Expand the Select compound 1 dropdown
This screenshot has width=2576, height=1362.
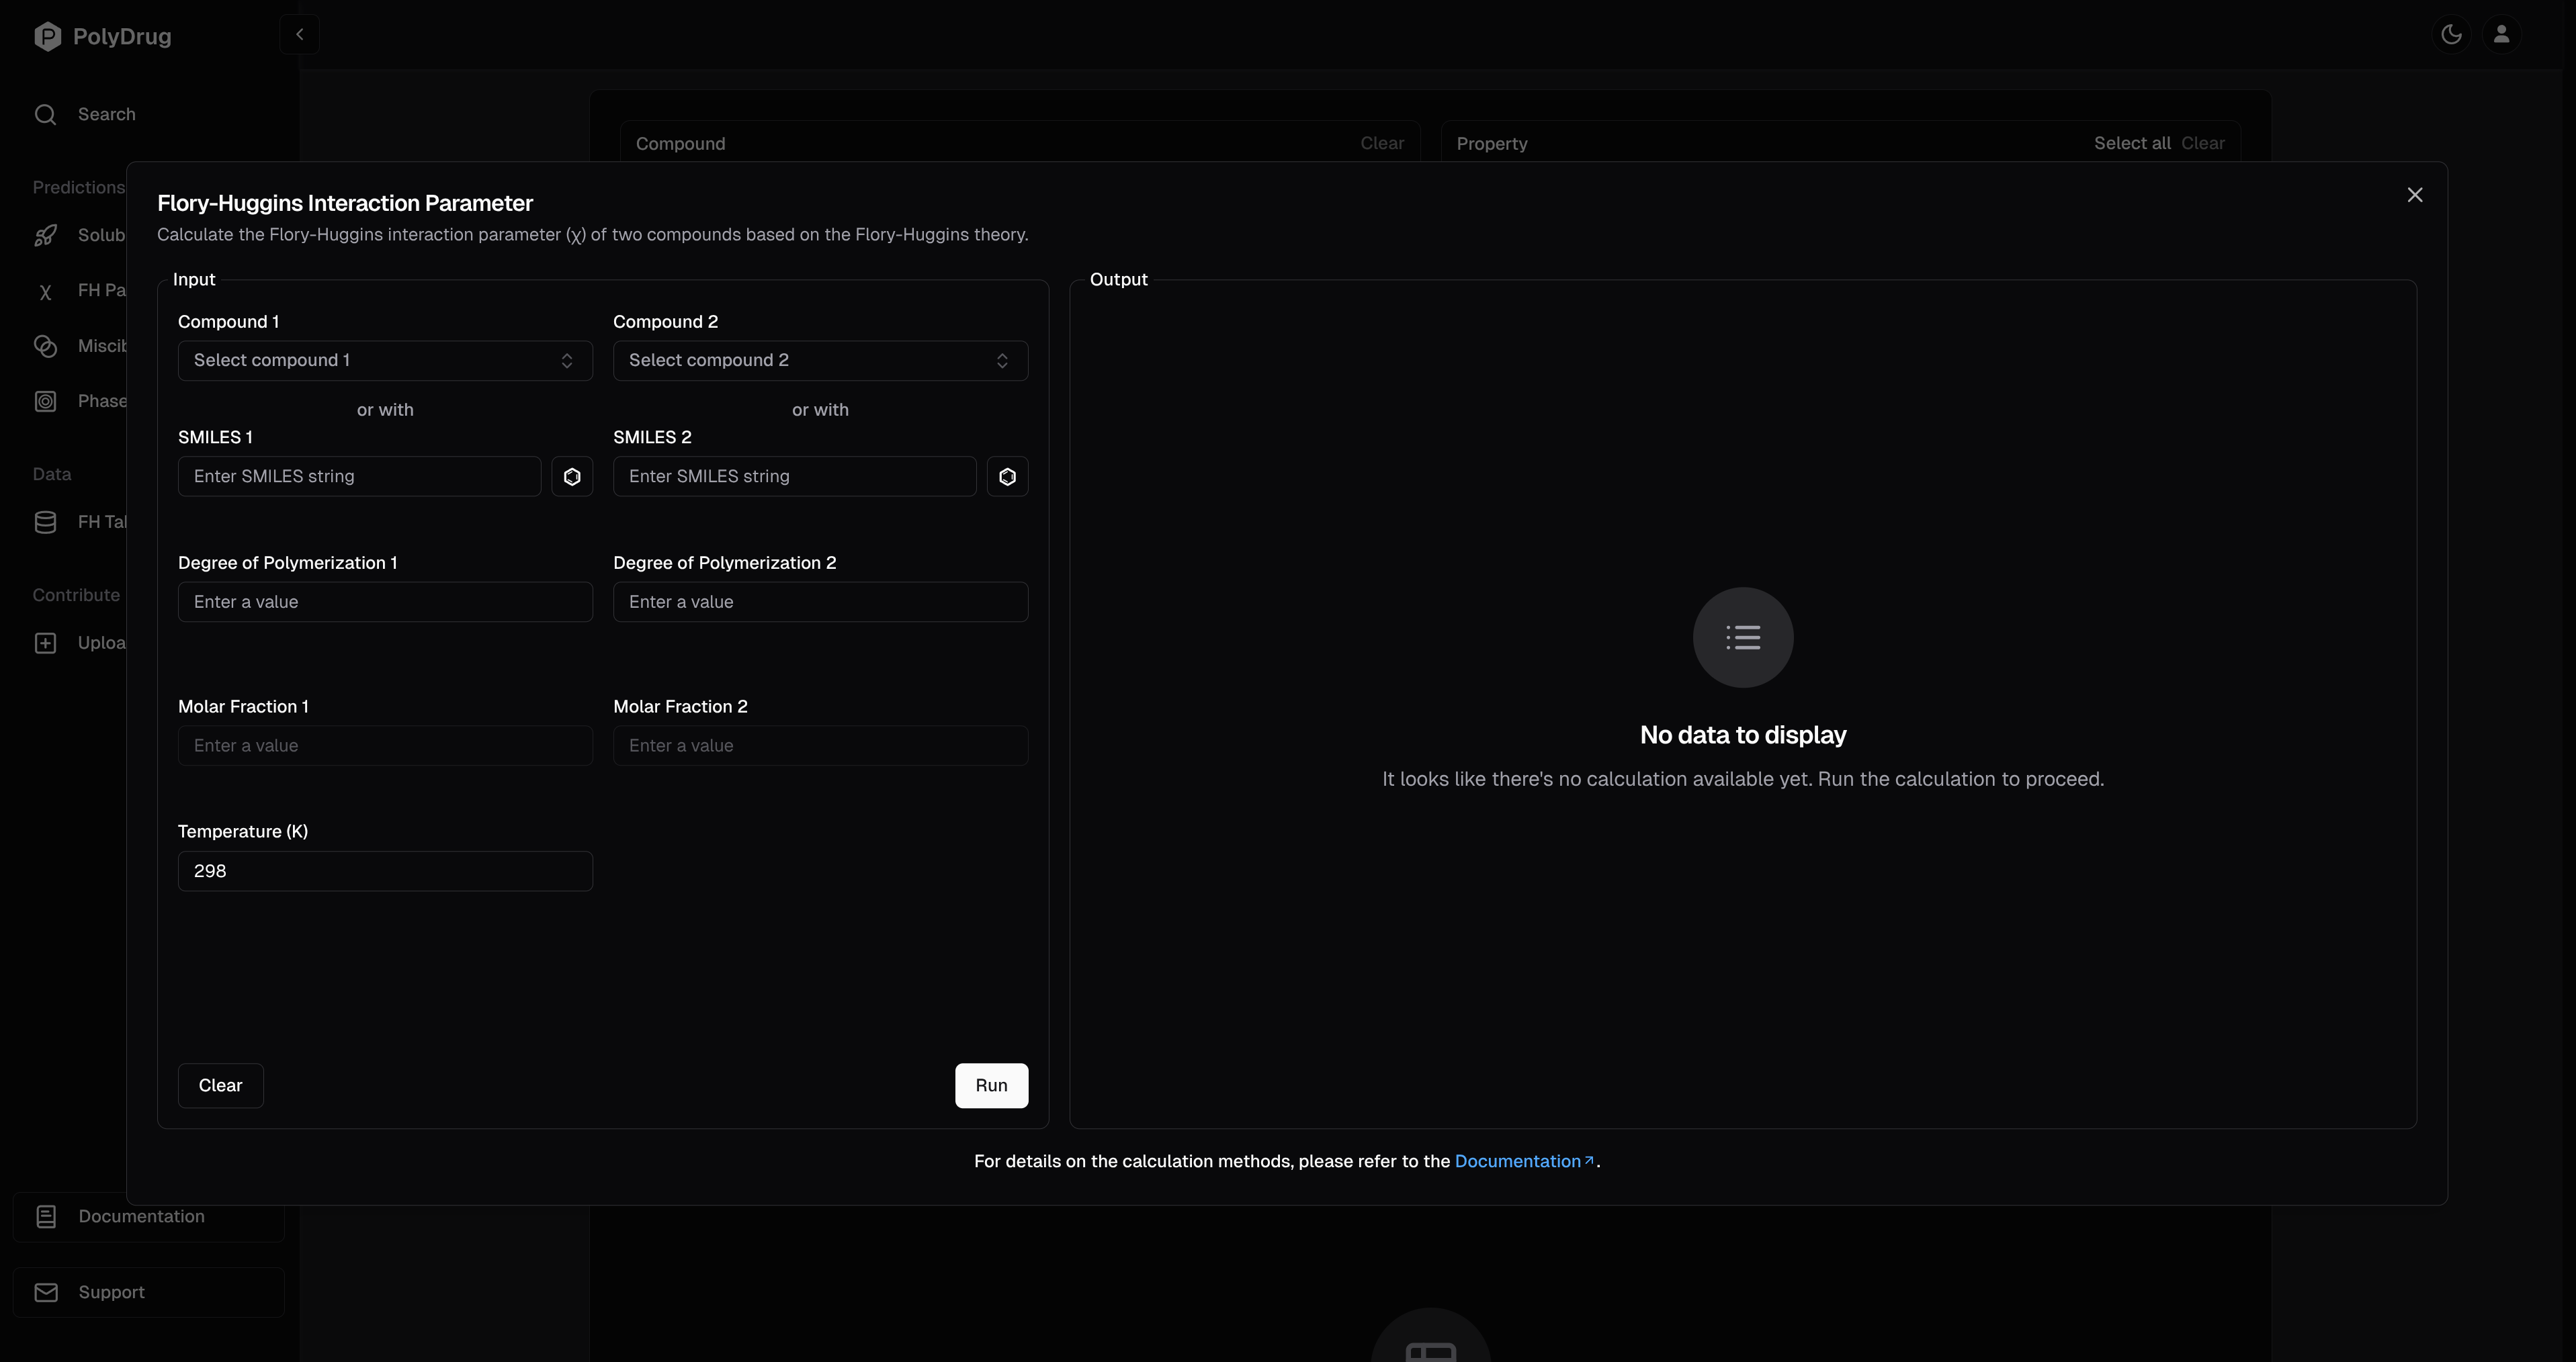click(x=385, y=361)
